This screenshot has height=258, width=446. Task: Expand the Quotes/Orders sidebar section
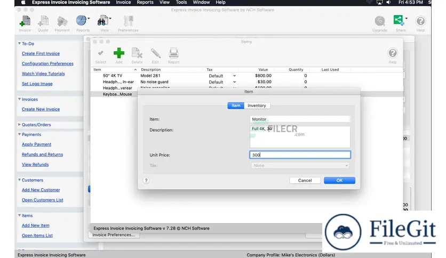(19, 124)
